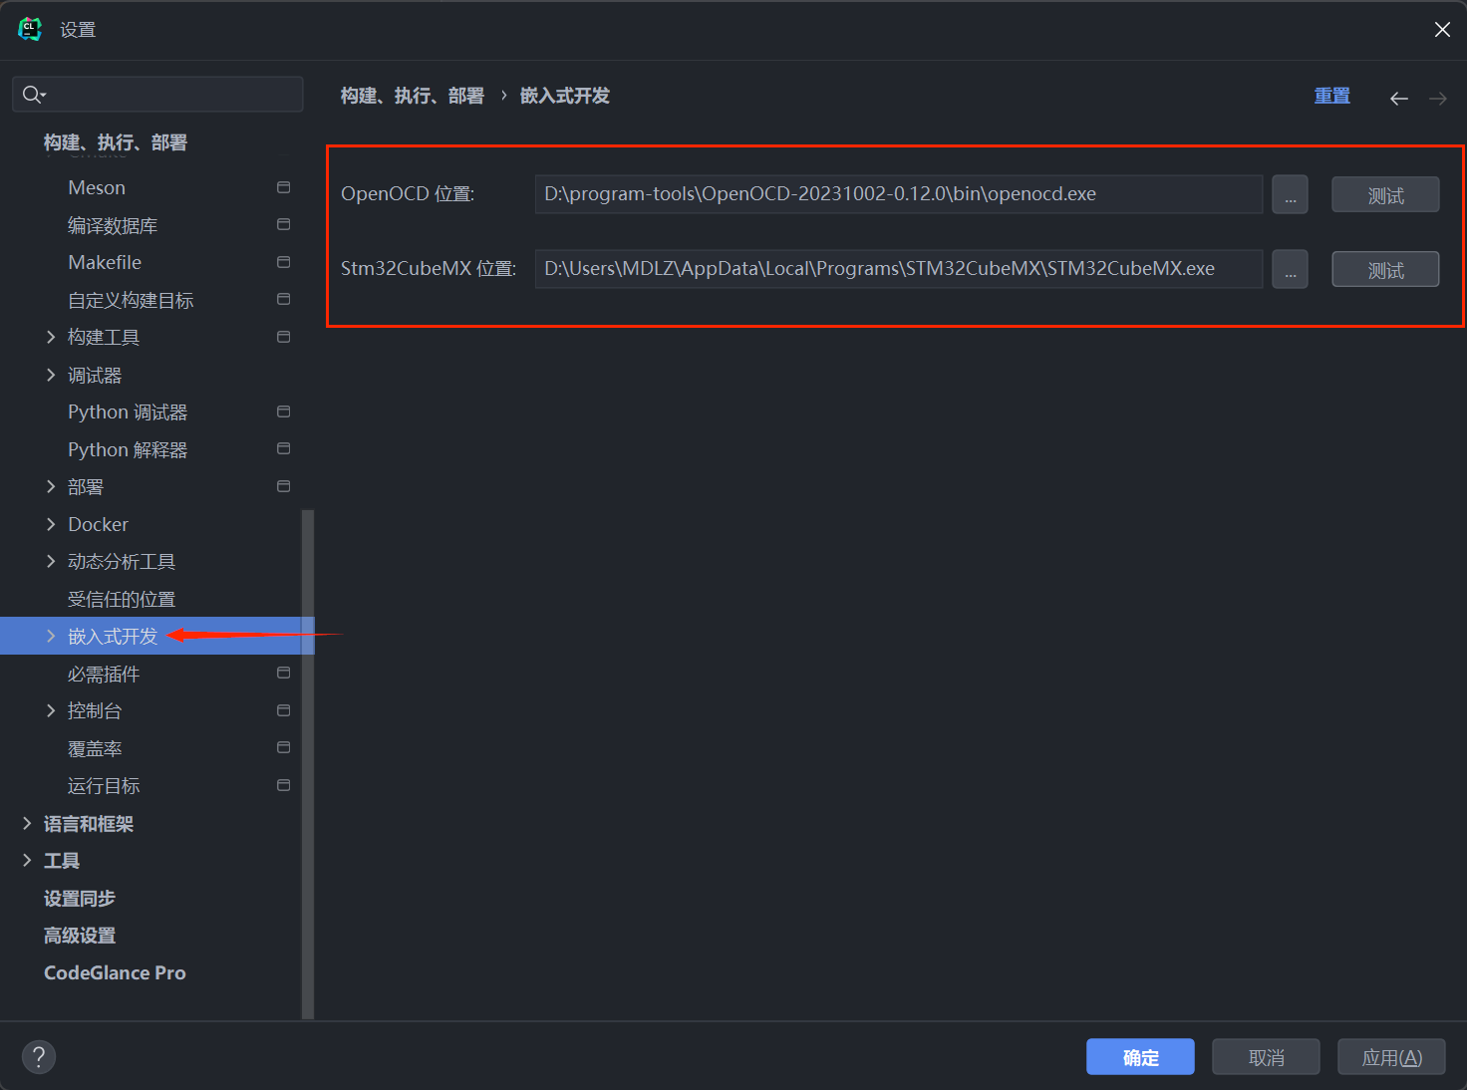Click the project-level icon beside 覆盖率

pos(283,747)
